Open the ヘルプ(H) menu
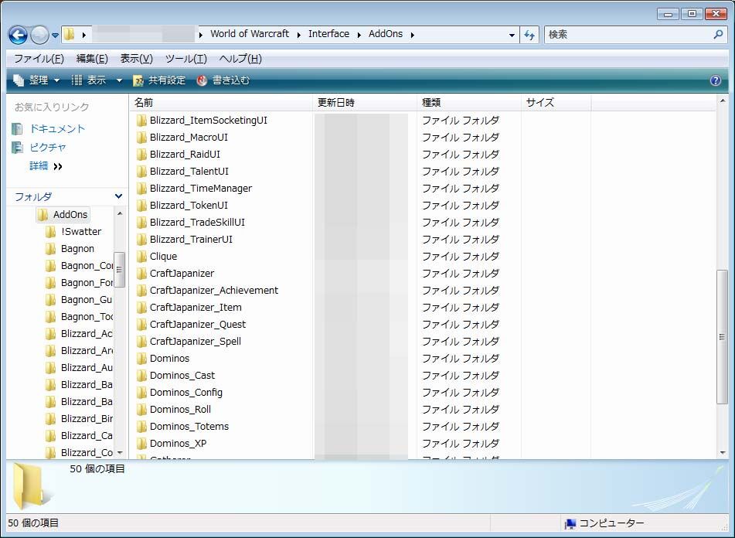 [240, 59]
